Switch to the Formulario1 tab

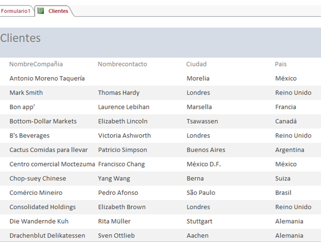click(x=16, y=11)
